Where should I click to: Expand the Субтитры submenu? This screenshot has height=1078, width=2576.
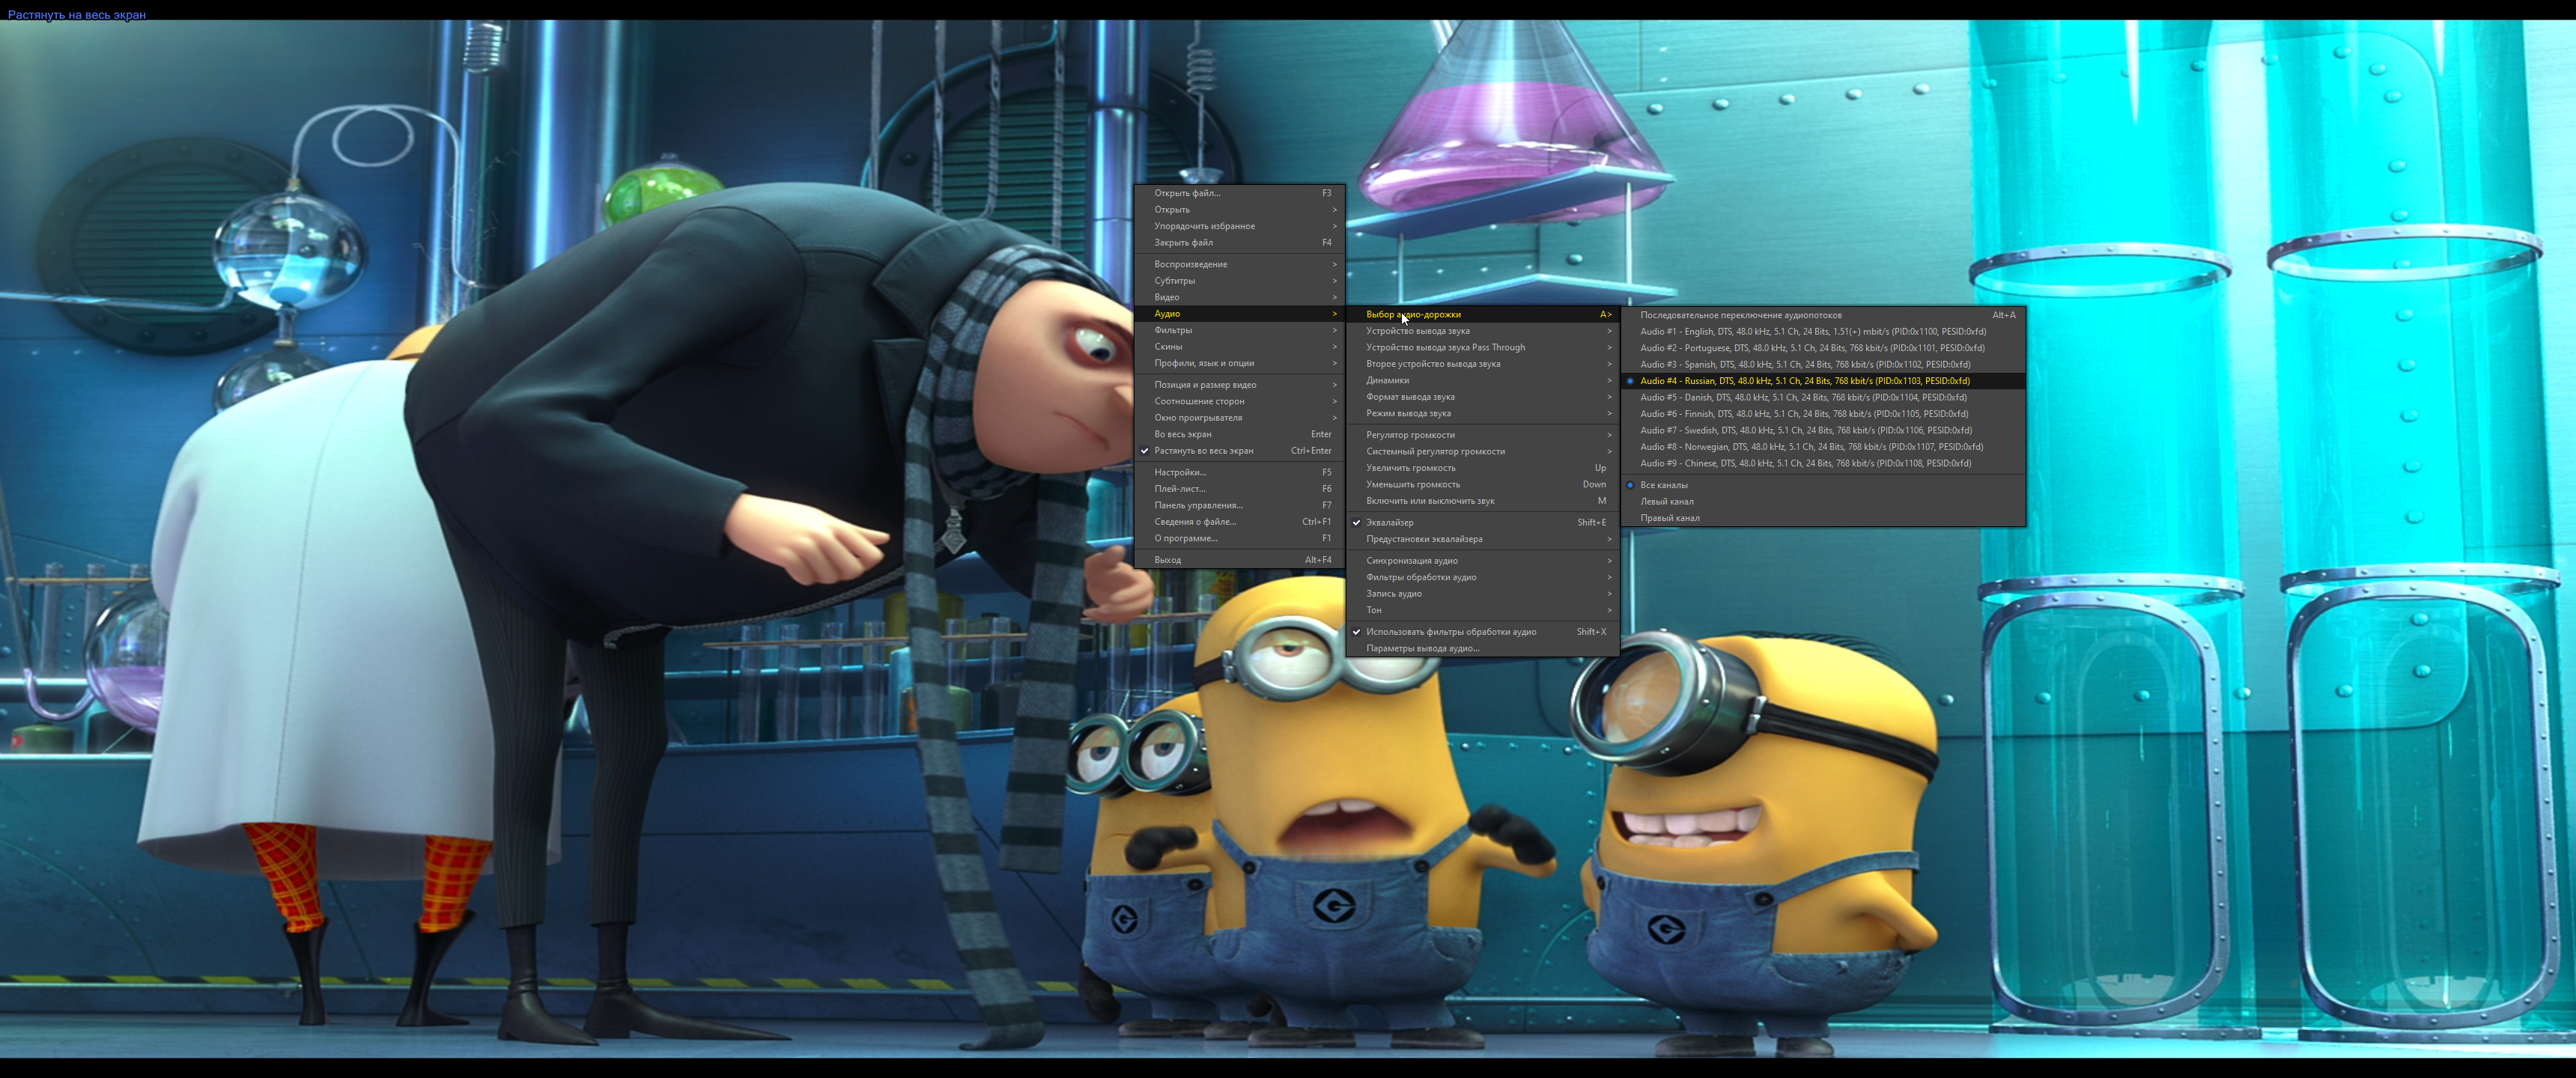(x=1174, y=280)
